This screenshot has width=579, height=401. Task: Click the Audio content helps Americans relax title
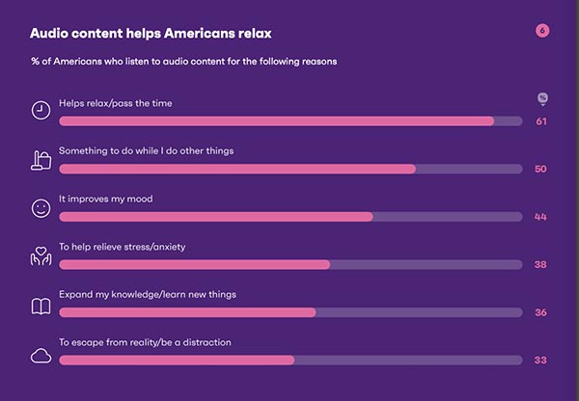tap(151, 33)
